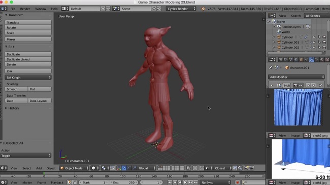This screenshot has height=185, width=330.
Task: Jump to the end frame in timeline
Action: 195,182
